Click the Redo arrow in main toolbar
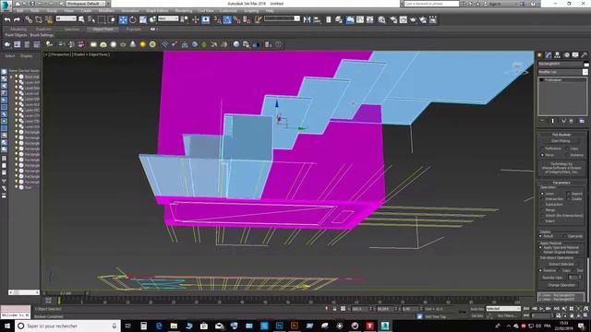 point(17,19)
